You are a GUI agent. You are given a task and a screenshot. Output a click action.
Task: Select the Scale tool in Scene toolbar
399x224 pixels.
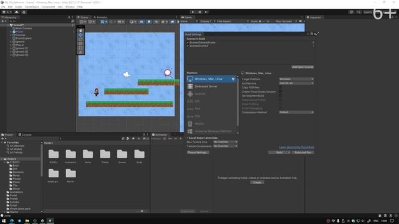pyautogui.click(x=80, y=44)
